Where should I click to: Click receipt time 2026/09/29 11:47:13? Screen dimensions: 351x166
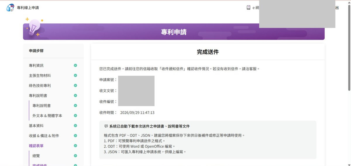tap(137, 113)
